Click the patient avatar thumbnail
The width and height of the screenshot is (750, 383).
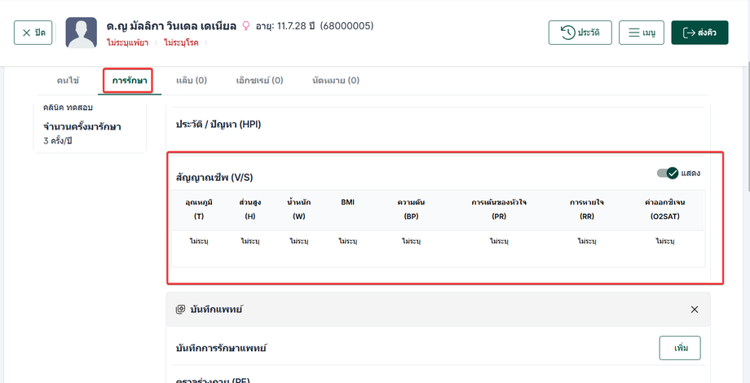[x=82, y=33]
